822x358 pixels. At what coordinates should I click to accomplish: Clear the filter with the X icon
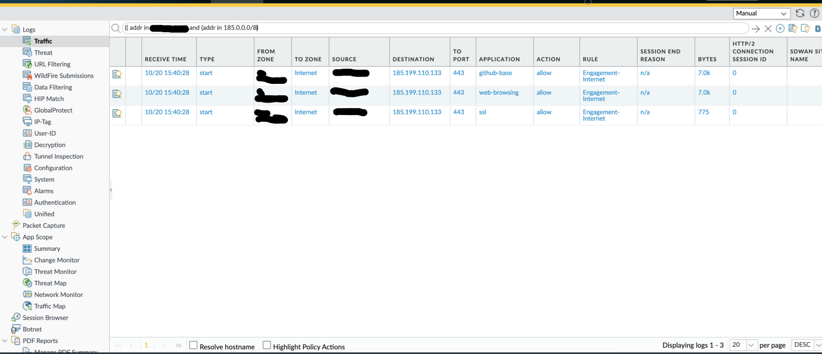coord(768,28)
